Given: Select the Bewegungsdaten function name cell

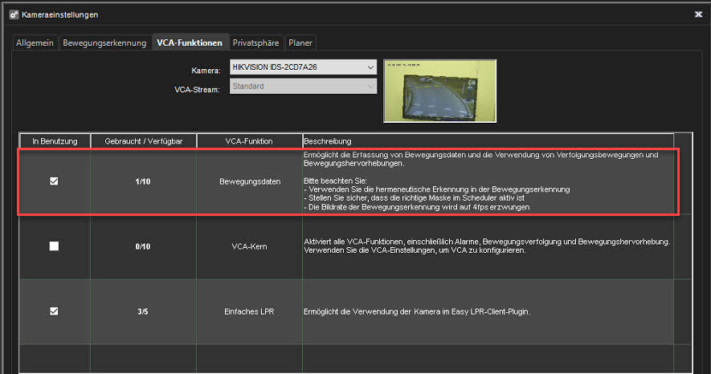Looking at the screenshot, I should pyautogui.click(x=249, y=182).
